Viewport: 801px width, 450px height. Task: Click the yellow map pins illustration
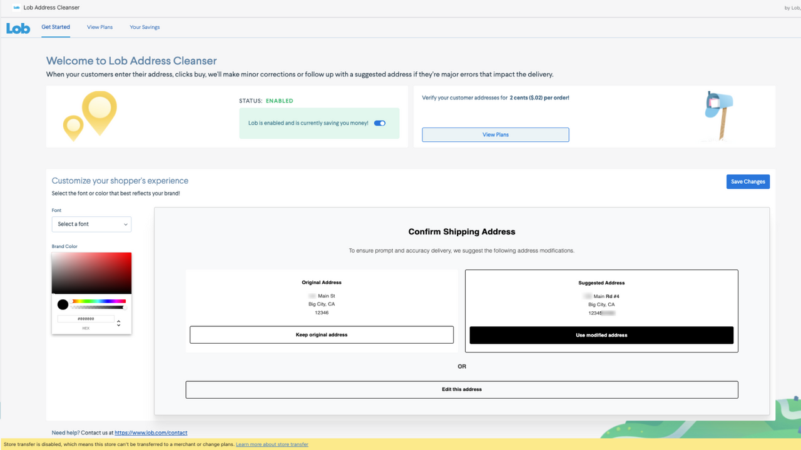tap(90, 116)
